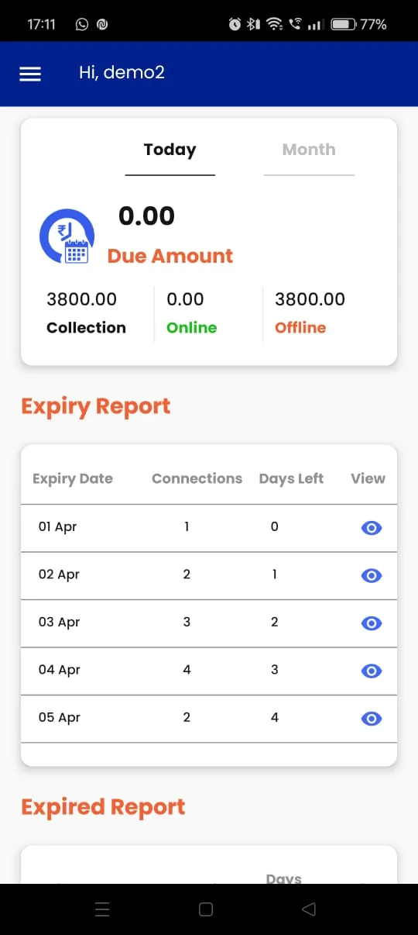
Task: Tap the 3800.00 Collection value
Action: pyautogui.click(x=81, y=299)
